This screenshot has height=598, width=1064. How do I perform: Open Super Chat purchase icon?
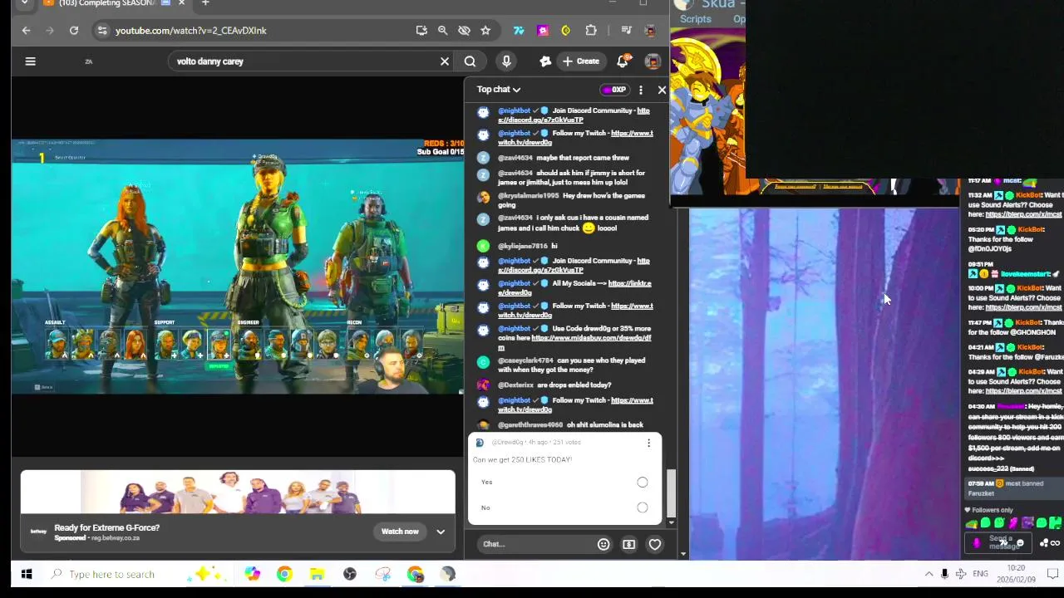[x=629, y=545]
